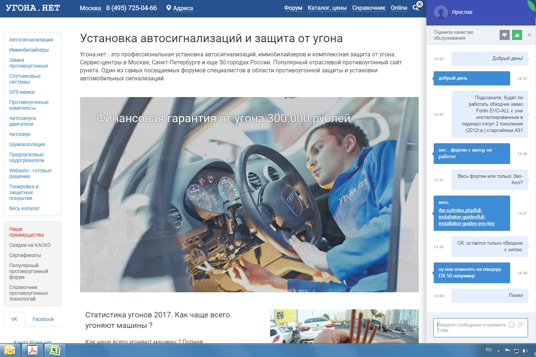Show hidden system tray icons
Image resolution: width=536 pixels, height=357 pixels.
click(498, 351)
